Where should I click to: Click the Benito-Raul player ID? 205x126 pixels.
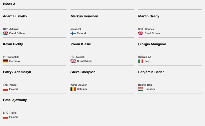coord(145,85)
